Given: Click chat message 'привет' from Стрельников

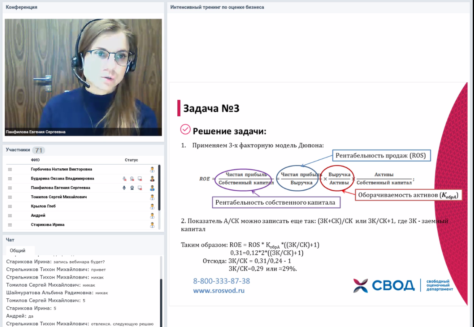Looking at the screenshot, I should pos(98,270).
